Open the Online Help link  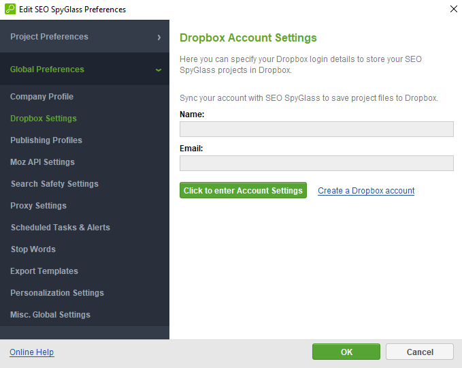(31, 352)
